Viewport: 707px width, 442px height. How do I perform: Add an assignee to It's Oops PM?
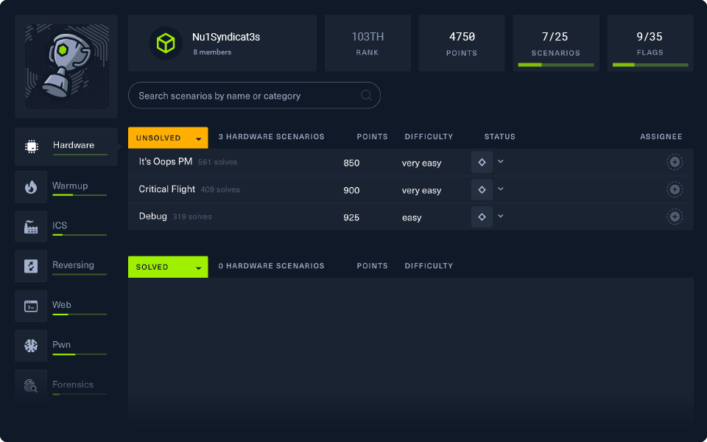[675, 162]
